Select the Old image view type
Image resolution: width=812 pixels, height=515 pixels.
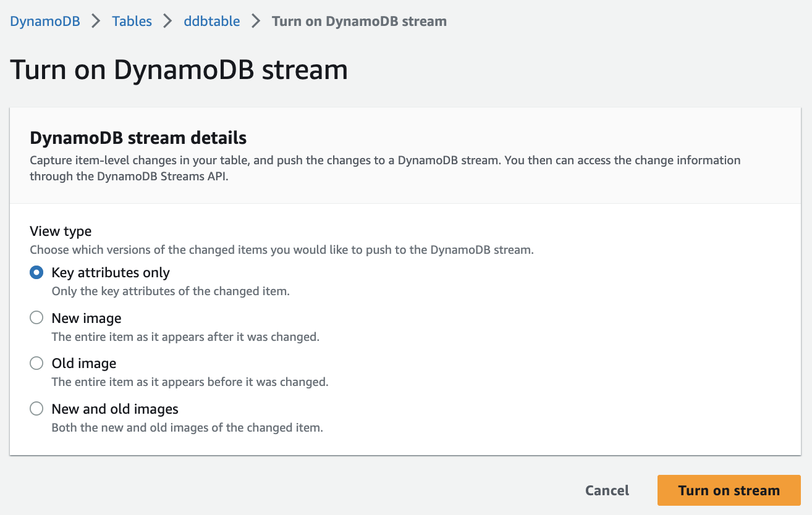point(36,363)
